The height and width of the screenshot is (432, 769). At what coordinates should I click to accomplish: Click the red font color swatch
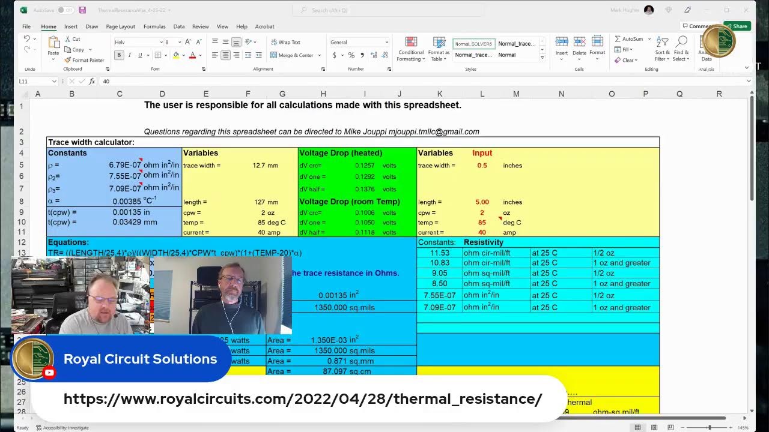coord(192,55)
